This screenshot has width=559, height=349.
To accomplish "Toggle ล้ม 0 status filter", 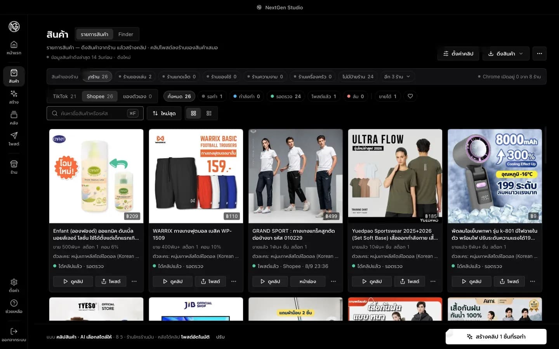I will tap(356, 96).
